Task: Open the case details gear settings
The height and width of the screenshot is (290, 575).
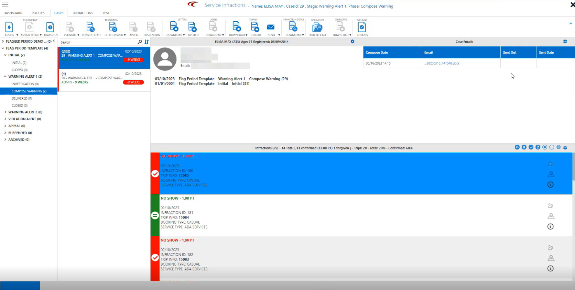Action: pyautogui.click(x=352, y=42)
